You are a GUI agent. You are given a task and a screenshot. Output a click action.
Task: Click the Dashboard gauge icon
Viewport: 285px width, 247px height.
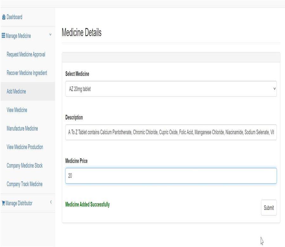[4, 17]
